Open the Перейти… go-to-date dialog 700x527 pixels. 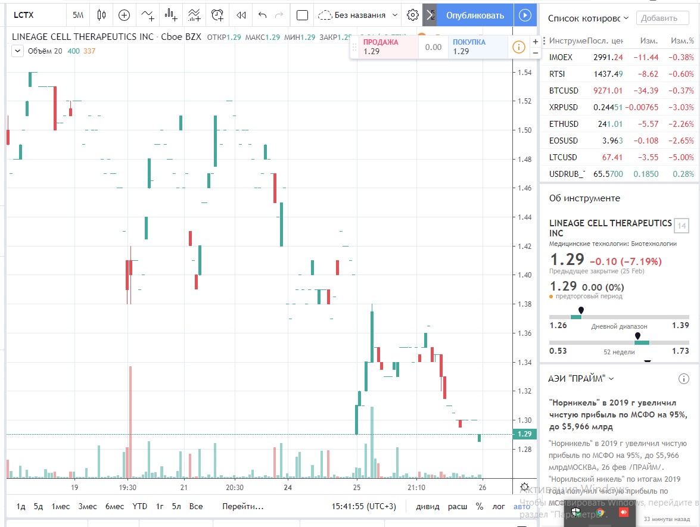243,507
